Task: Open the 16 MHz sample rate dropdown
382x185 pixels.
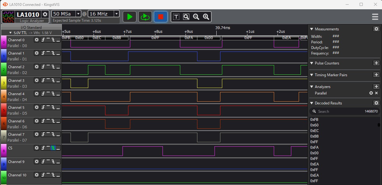Action: click(x=117, y=14)
